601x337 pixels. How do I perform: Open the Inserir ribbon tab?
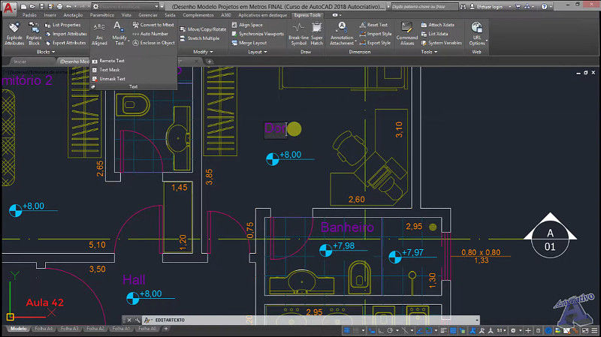click(50, 15)
